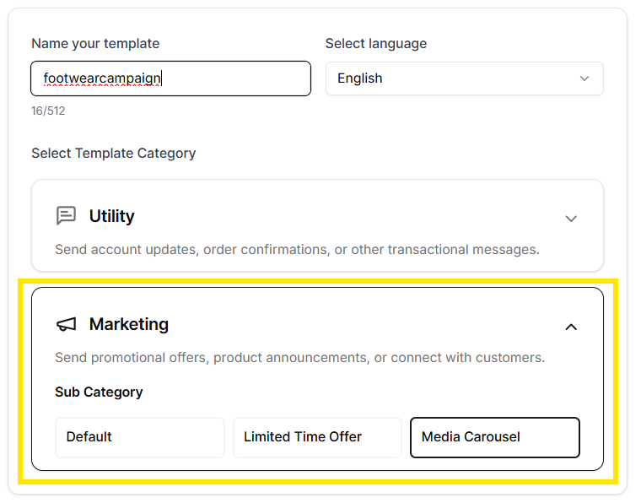641x503 pixels.
Task: Click the Utility description about transactional messages
Action: (x=297, y=250)
